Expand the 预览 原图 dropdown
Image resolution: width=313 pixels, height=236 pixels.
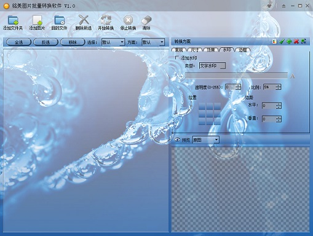click(206, 140)
